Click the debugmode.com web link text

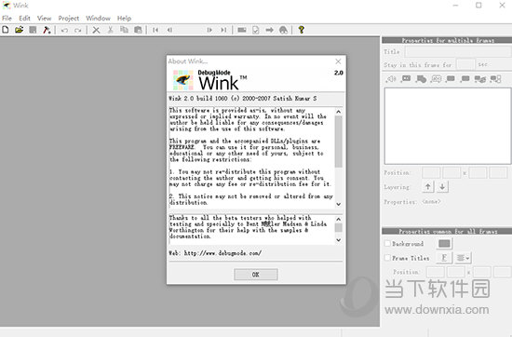(222, 253)
